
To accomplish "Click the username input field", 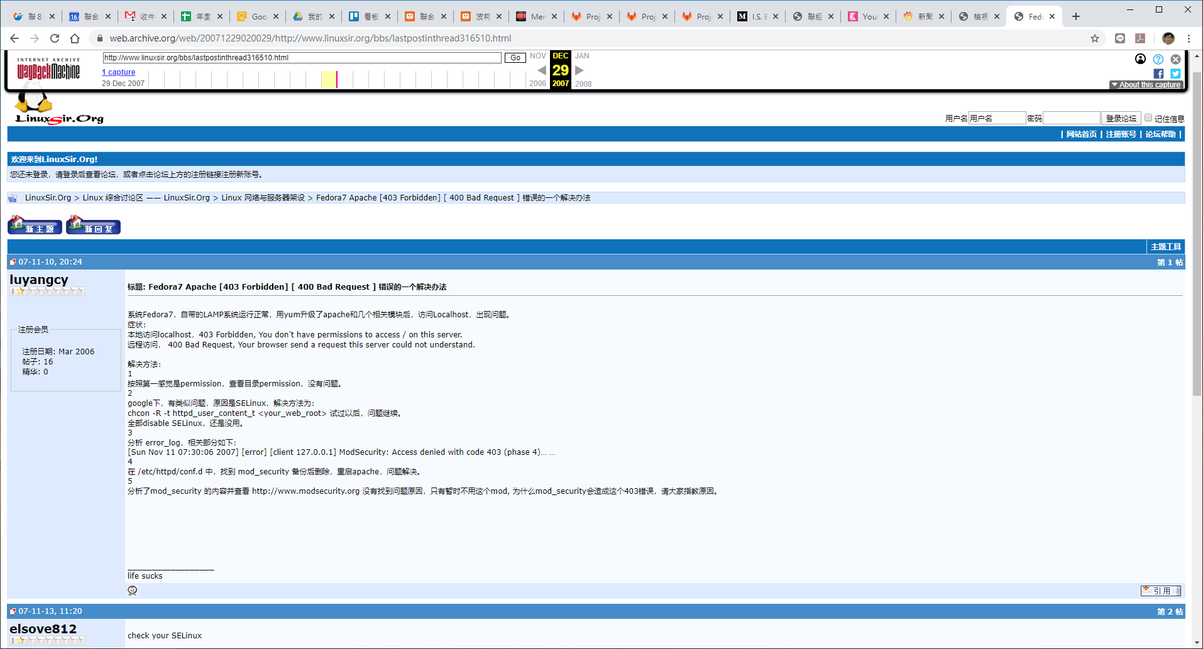I will click(x=997, y=118).
